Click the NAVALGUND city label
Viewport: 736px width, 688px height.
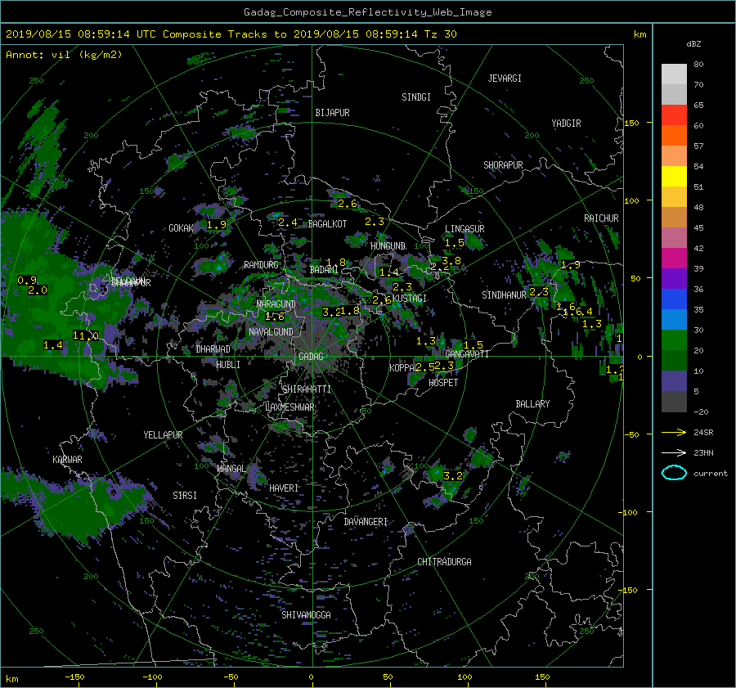[271, 331]
